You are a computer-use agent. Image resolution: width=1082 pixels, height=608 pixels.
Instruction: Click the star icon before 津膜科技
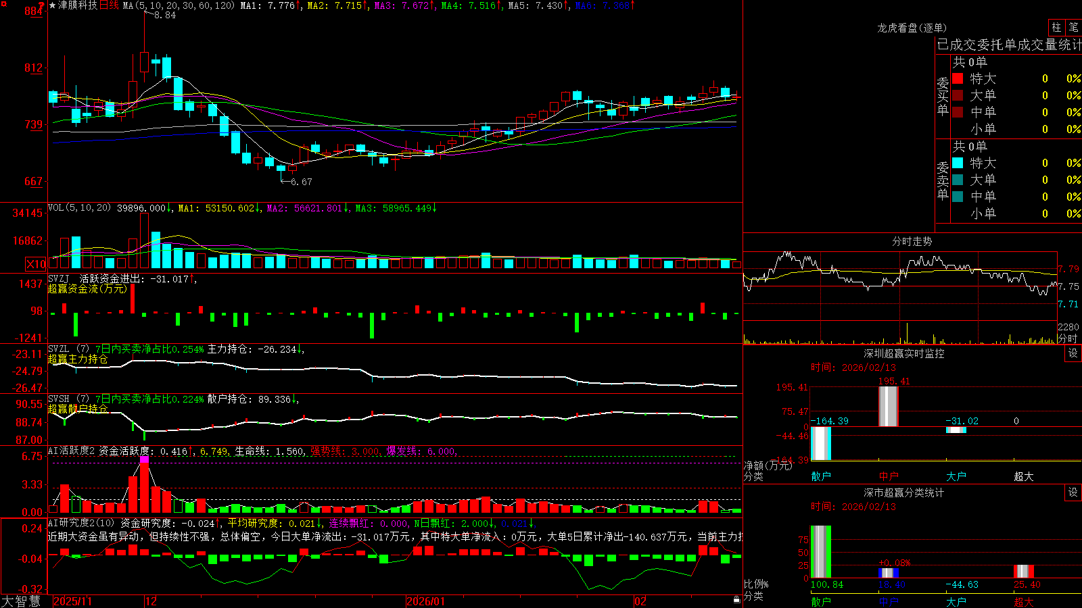point(53,5)
